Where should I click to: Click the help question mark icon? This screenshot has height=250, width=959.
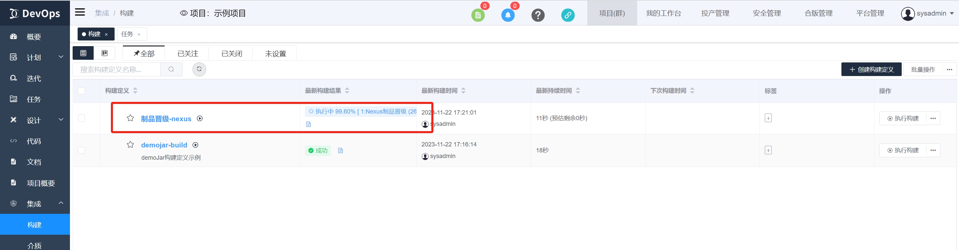(538, 15)
